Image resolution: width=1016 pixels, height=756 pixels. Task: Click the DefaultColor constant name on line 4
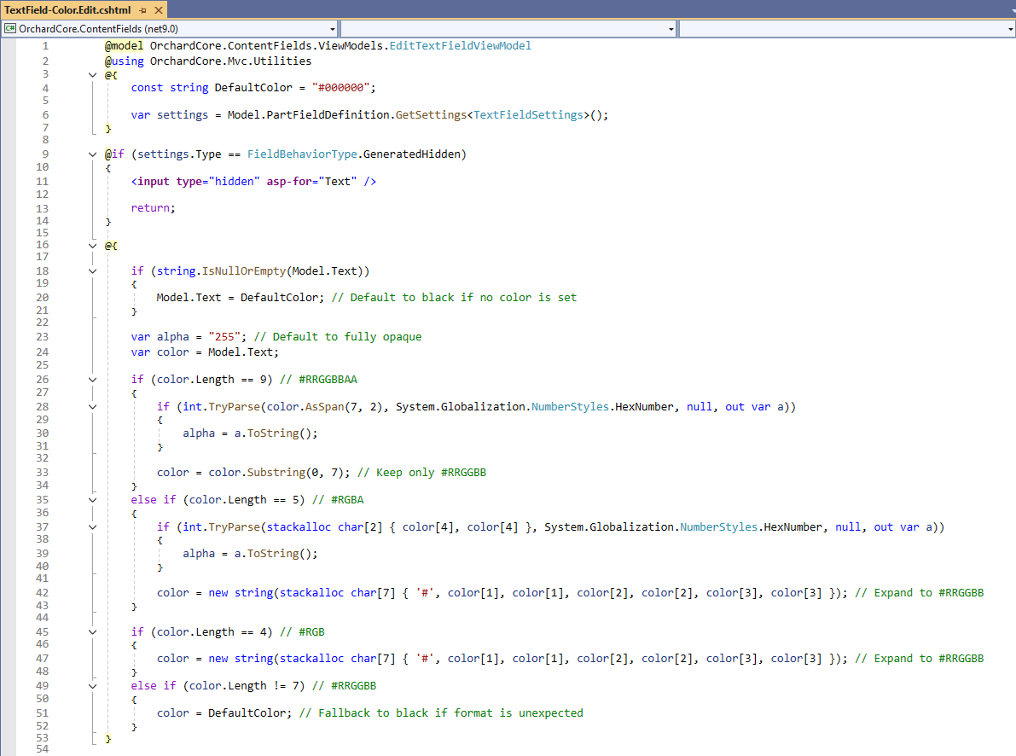pyautogui.click(x=253, y=88)
